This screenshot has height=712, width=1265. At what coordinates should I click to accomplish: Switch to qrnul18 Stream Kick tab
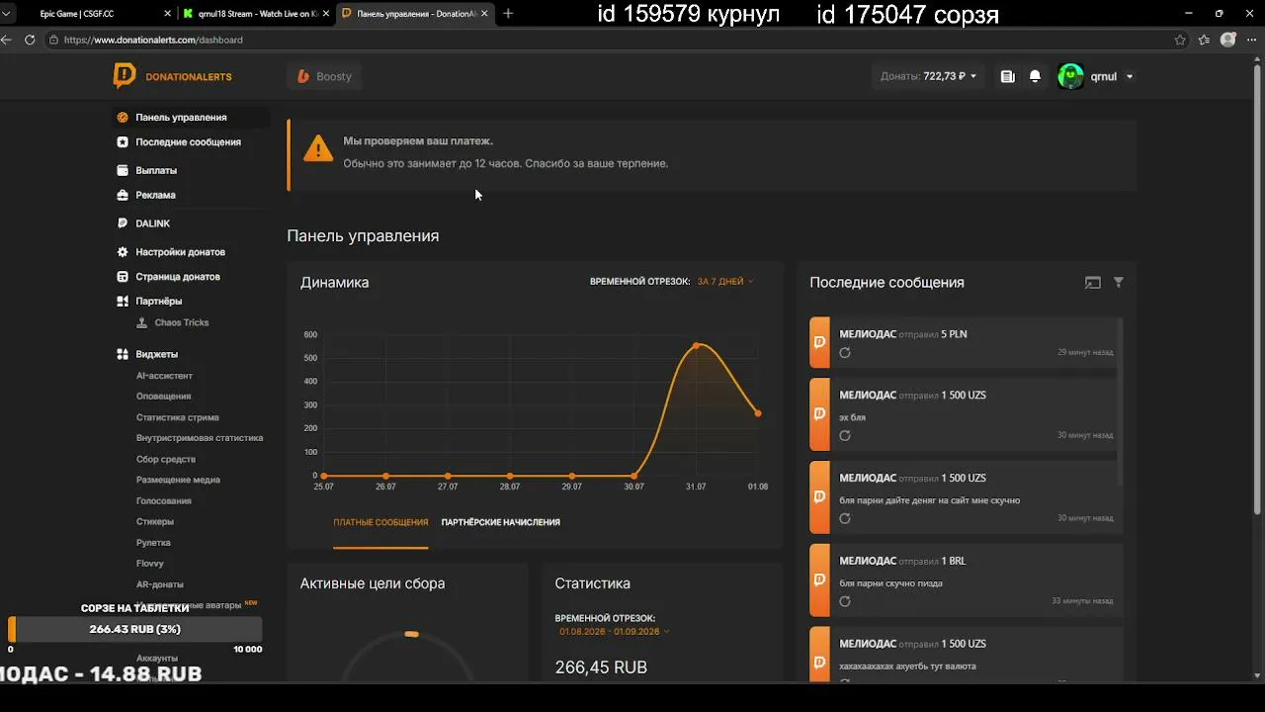pos(256,14)
